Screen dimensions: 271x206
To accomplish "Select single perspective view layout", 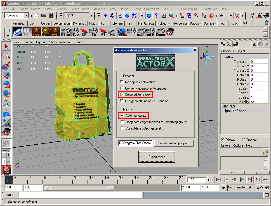I will tap(6, 143).
